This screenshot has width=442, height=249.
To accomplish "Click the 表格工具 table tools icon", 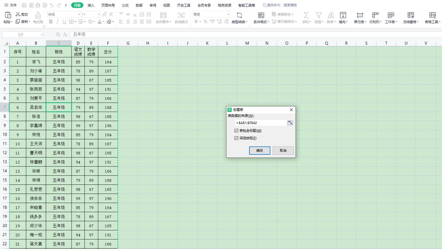I will [432, 15].
